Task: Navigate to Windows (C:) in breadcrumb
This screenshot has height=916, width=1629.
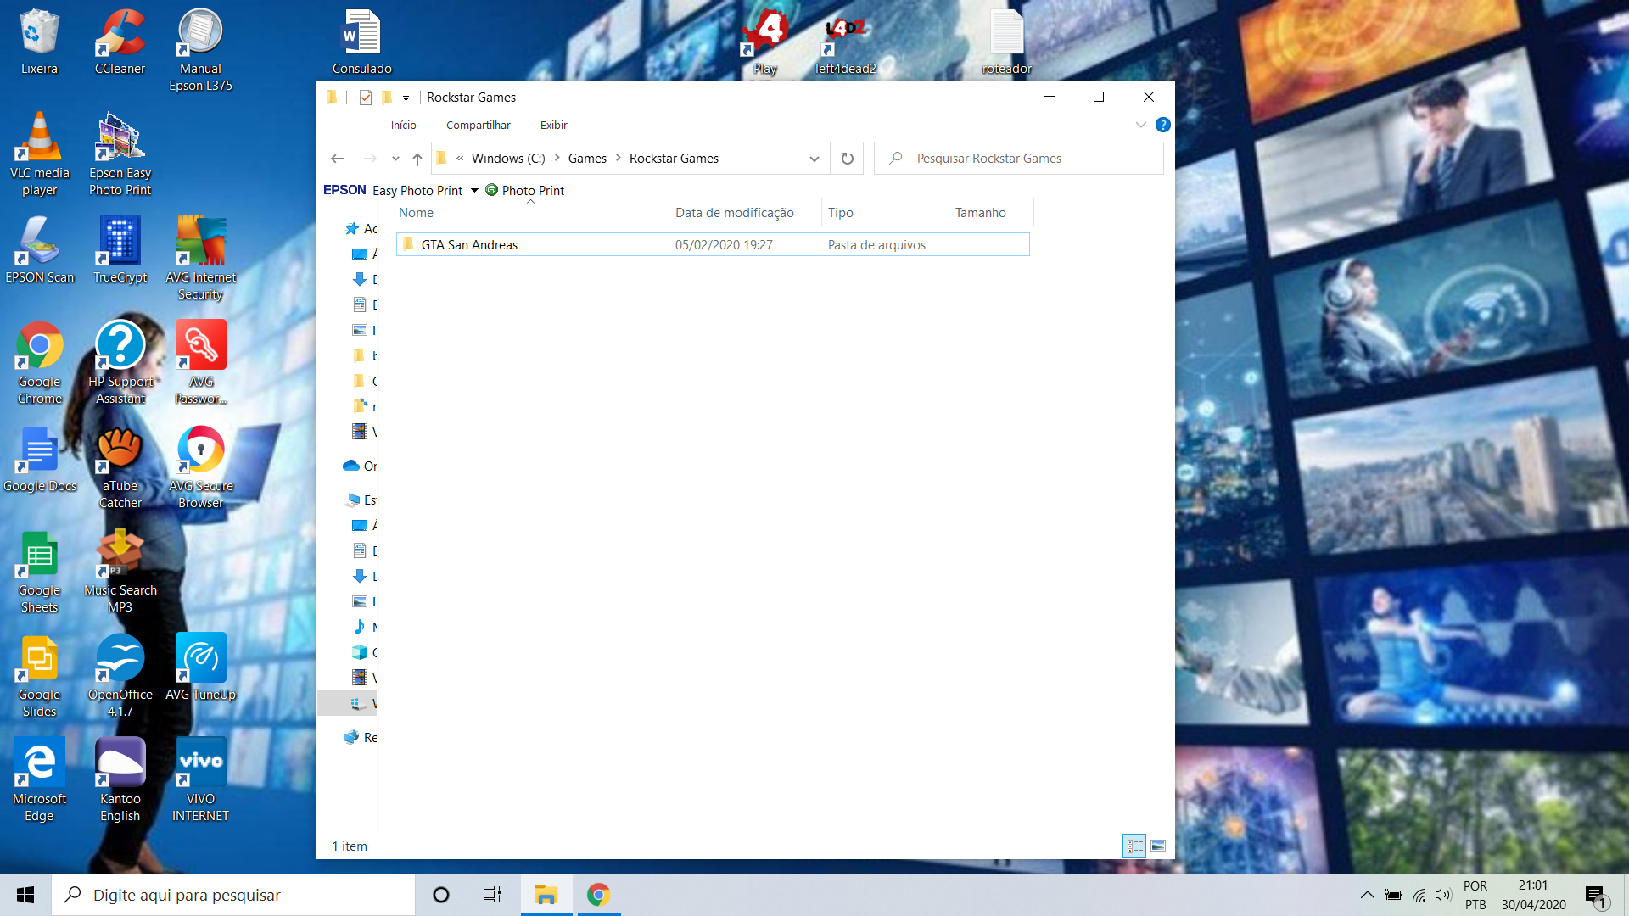Action: point(508,159)
